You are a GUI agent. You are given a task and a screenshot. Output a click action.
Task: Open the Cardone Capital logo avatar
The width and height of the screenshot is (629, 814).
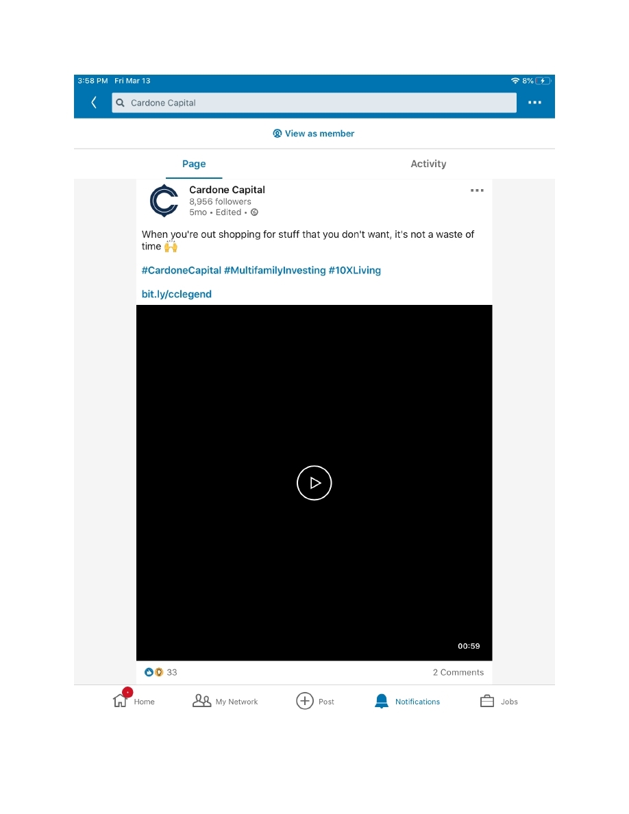click(x=164, y=201)
